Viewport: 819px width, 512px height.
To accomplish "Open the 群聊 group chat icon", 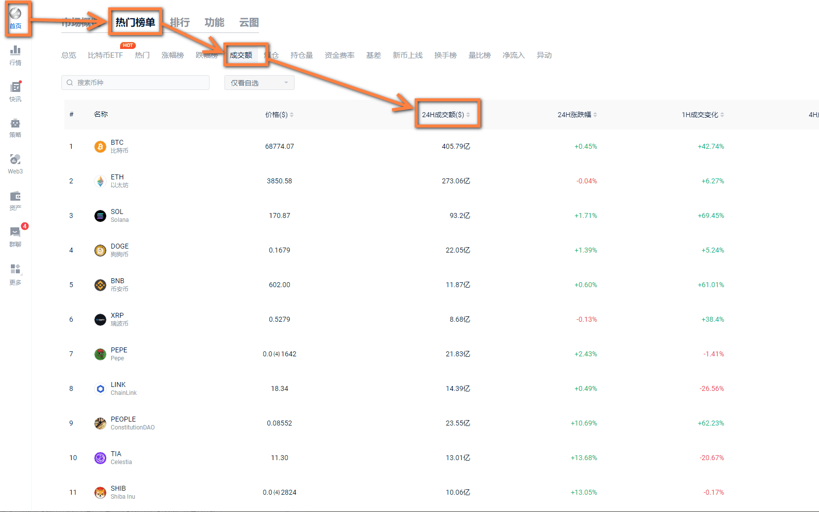I will click(x=15, y=237).
